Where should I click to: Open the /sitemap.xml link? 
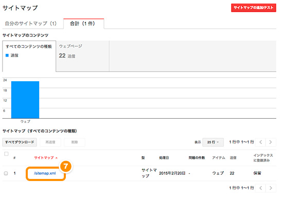click(x=45, y=173)
